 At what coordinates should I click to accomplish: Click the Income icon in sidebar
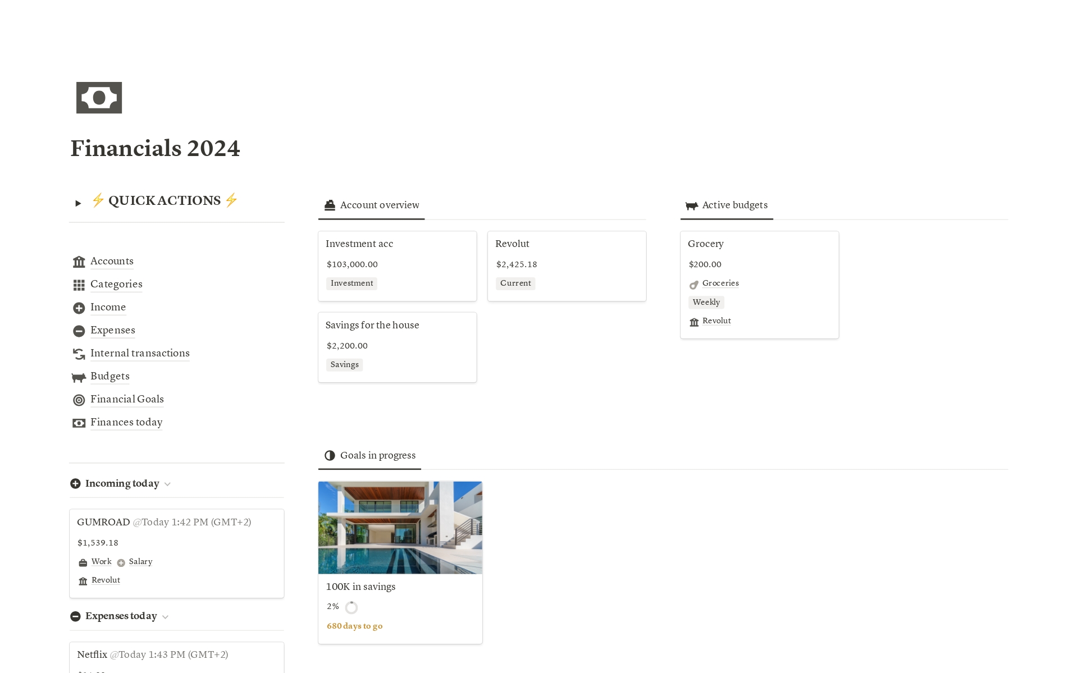coord(79,306)
